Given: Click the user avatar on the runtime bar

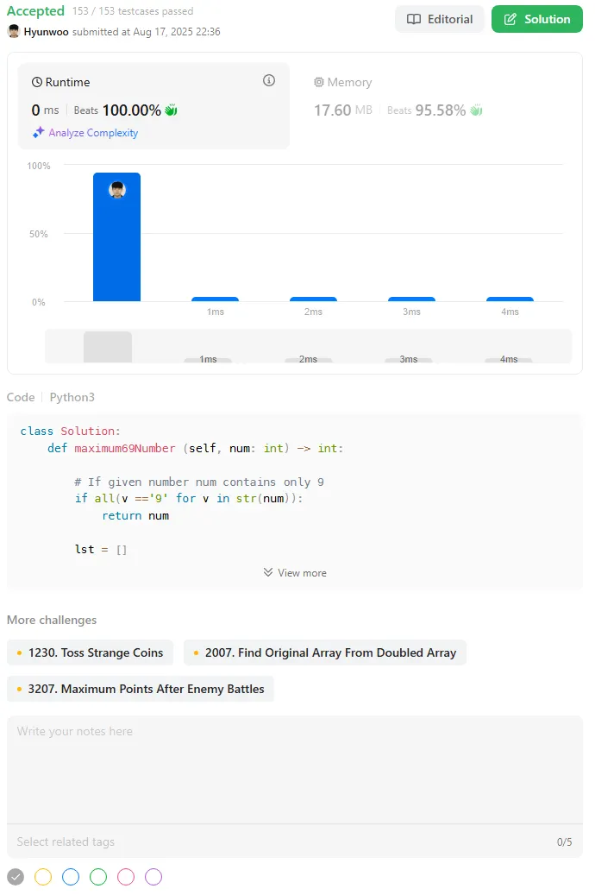Looking at the screenshot, I should pos(117,190).
